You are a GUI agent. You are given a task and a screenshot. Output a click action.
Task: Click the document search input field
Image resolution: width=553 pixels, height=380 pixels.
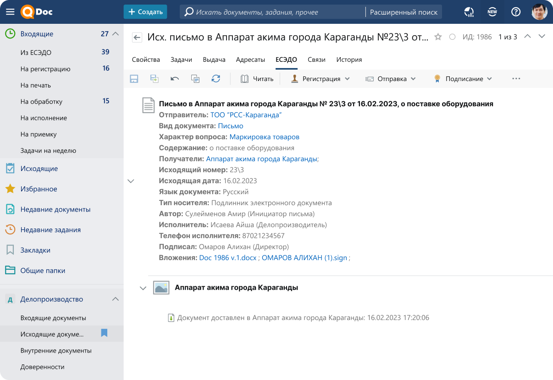[x=275, y=12]
